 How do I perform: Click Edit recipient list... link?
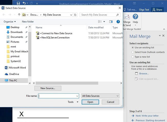coord(149,79)
